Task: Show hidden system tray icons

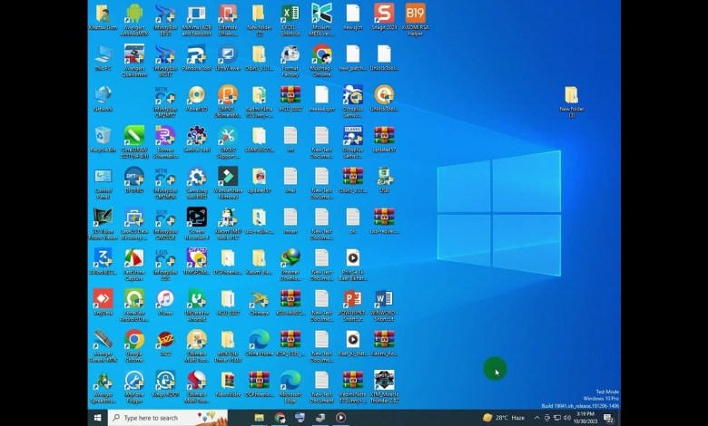Action: [x=537, y=418]
